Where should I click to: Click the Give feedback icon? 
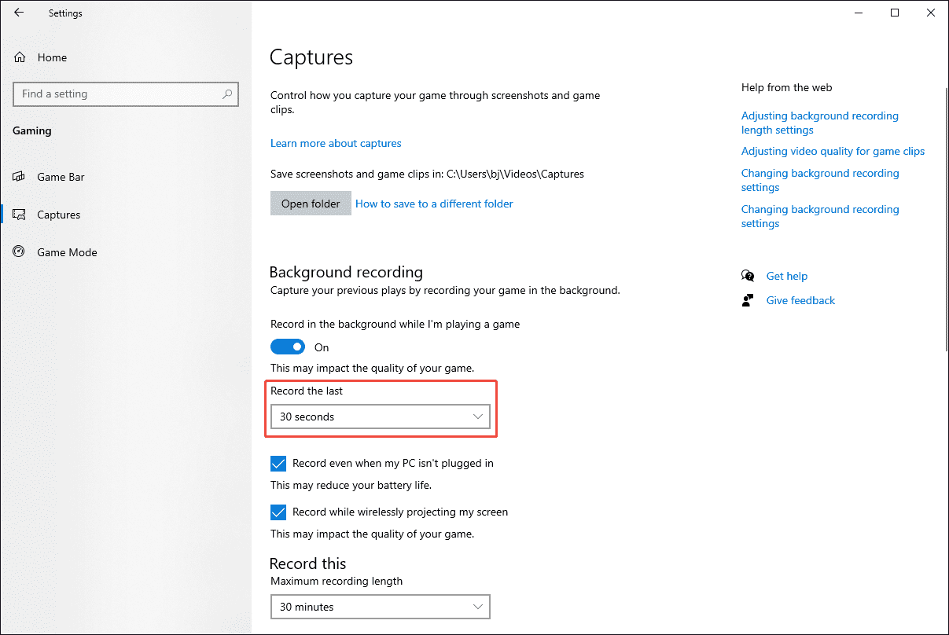pyautogui.click(x=748, y=299)
